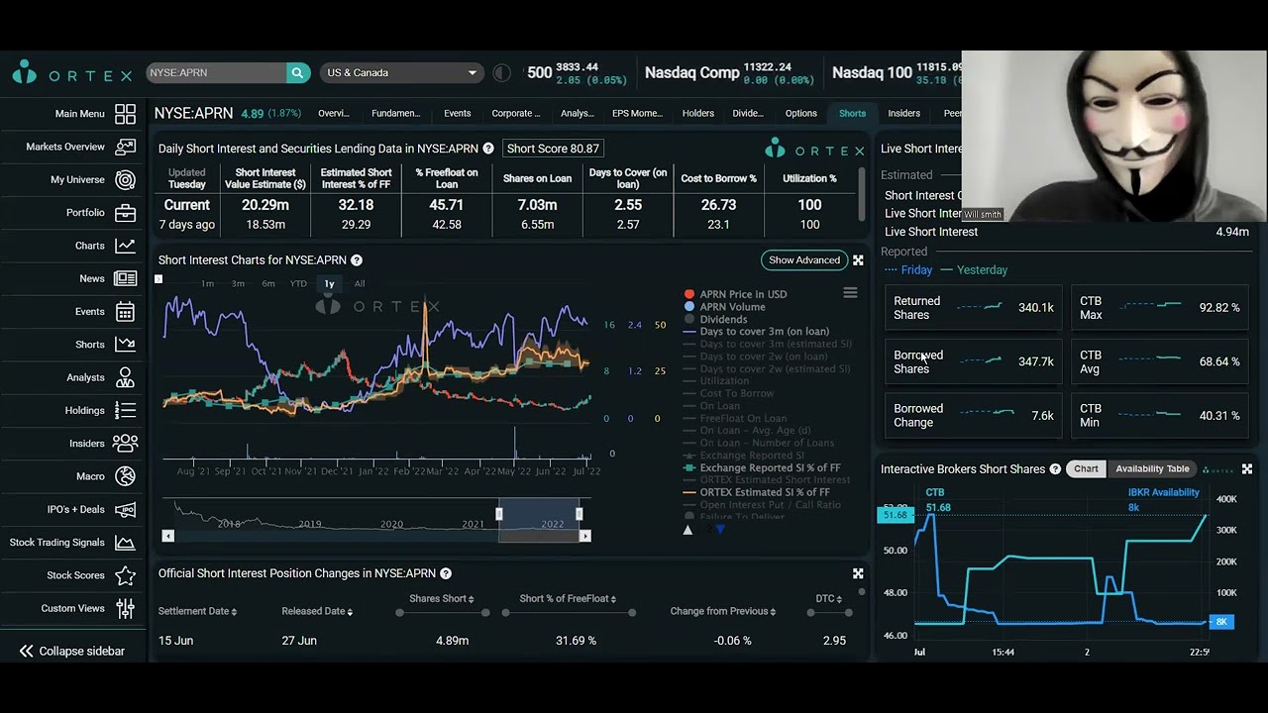Switch to Shorts tab in top nav

[852, 114]
